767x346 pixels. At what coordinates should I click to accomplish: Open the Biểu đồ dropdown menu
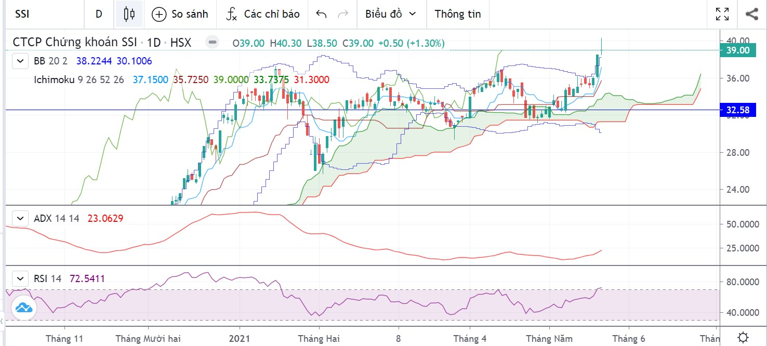(x=391, y=14)
